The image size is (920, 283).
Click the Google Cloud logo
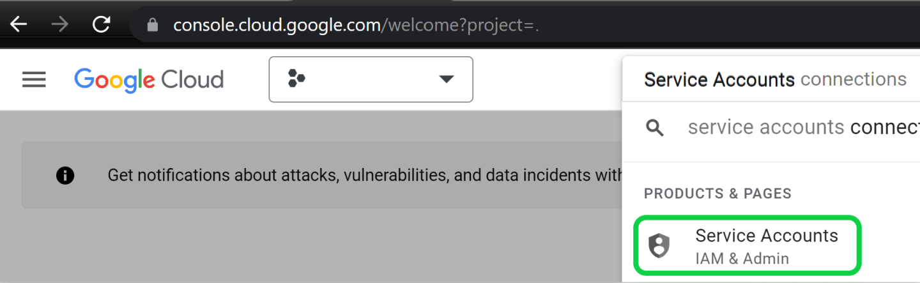tap(149, 80)
